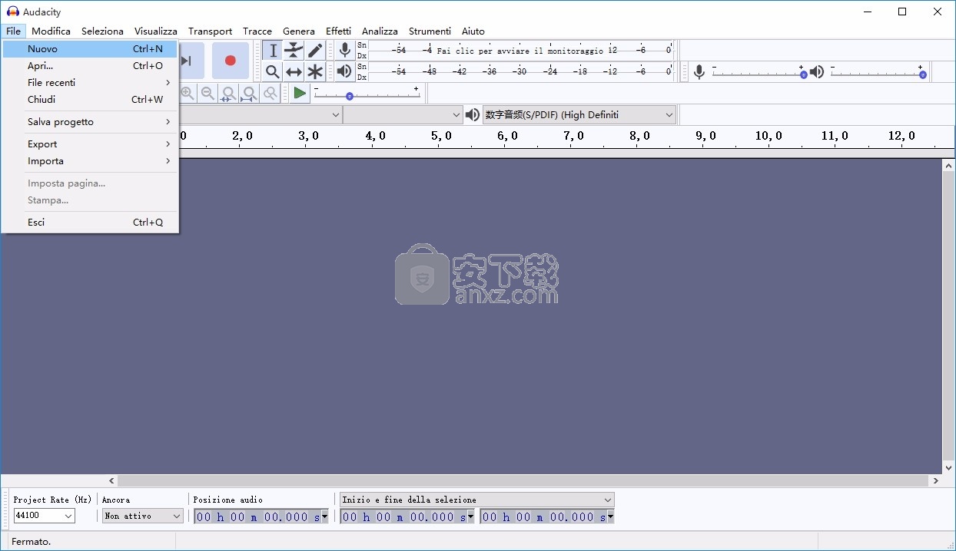Open the Aiuto menu
Screen dimensions: 956x551
pos(473,31)
